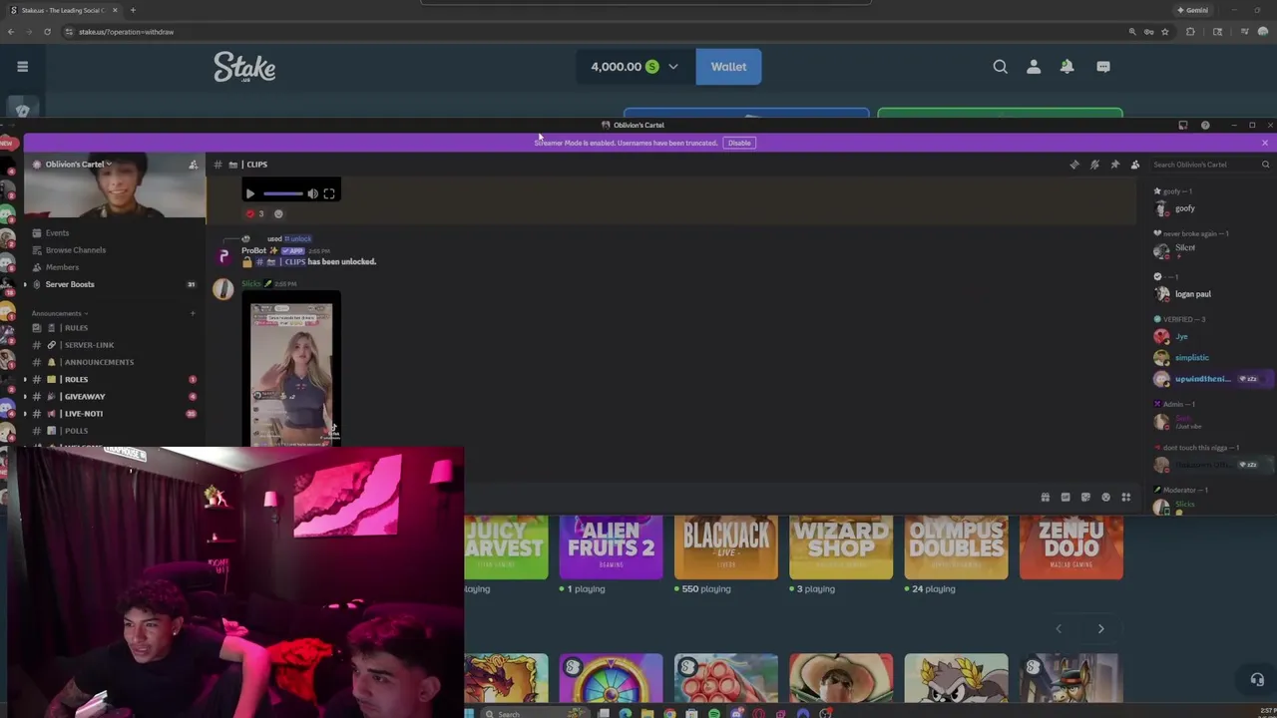Click the Stake logo
The image size is (1277, 718).
244,67
